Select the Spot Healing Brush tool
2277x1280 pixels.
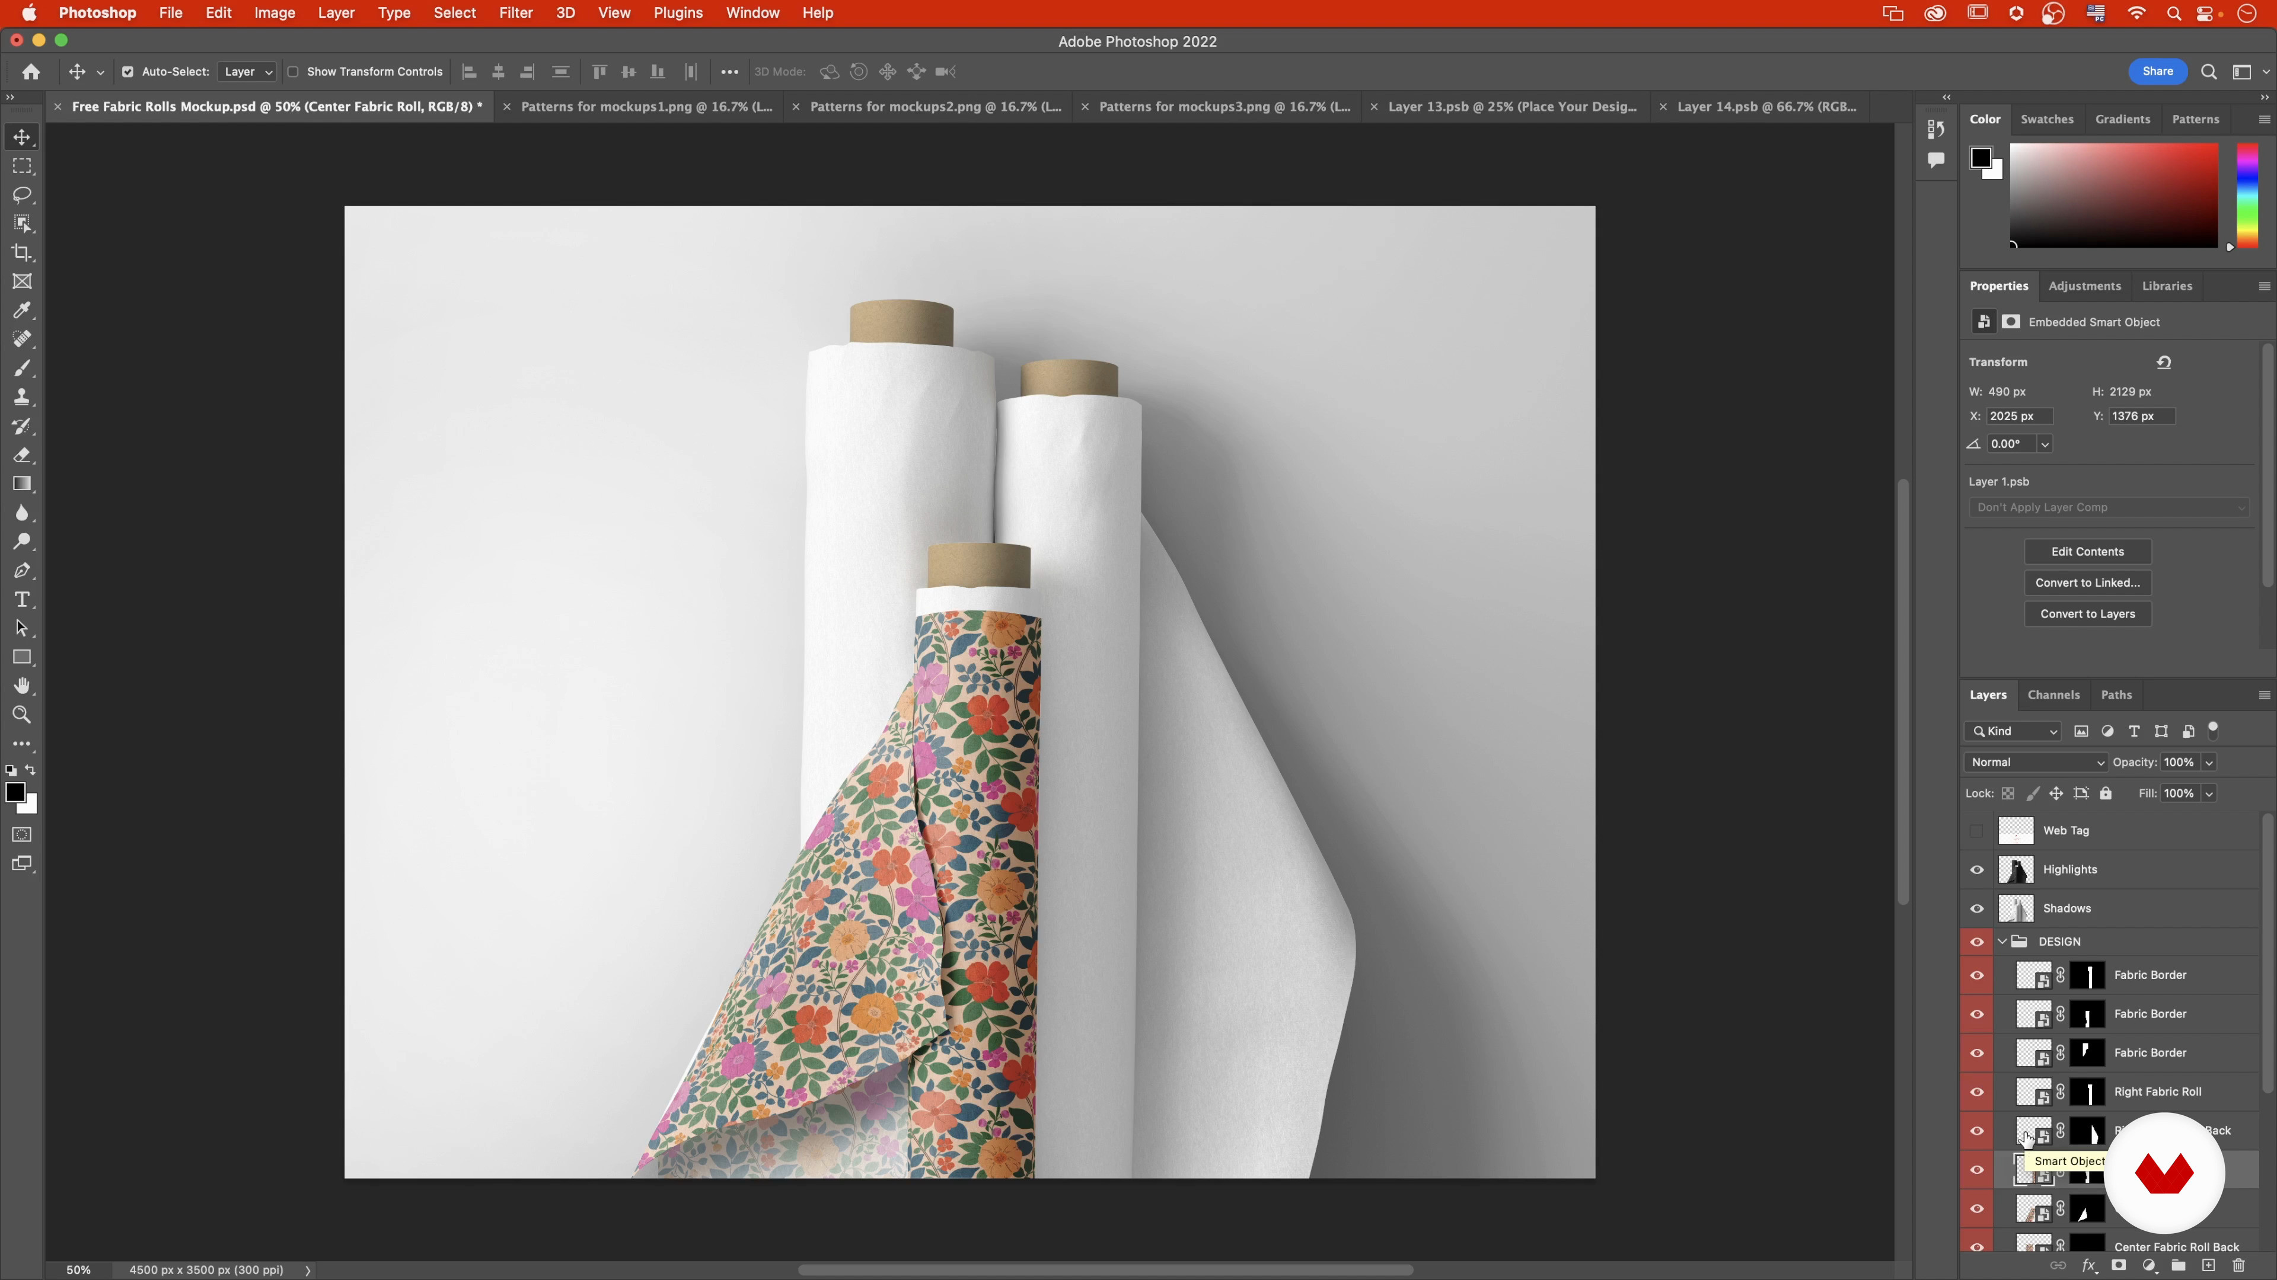22,339
